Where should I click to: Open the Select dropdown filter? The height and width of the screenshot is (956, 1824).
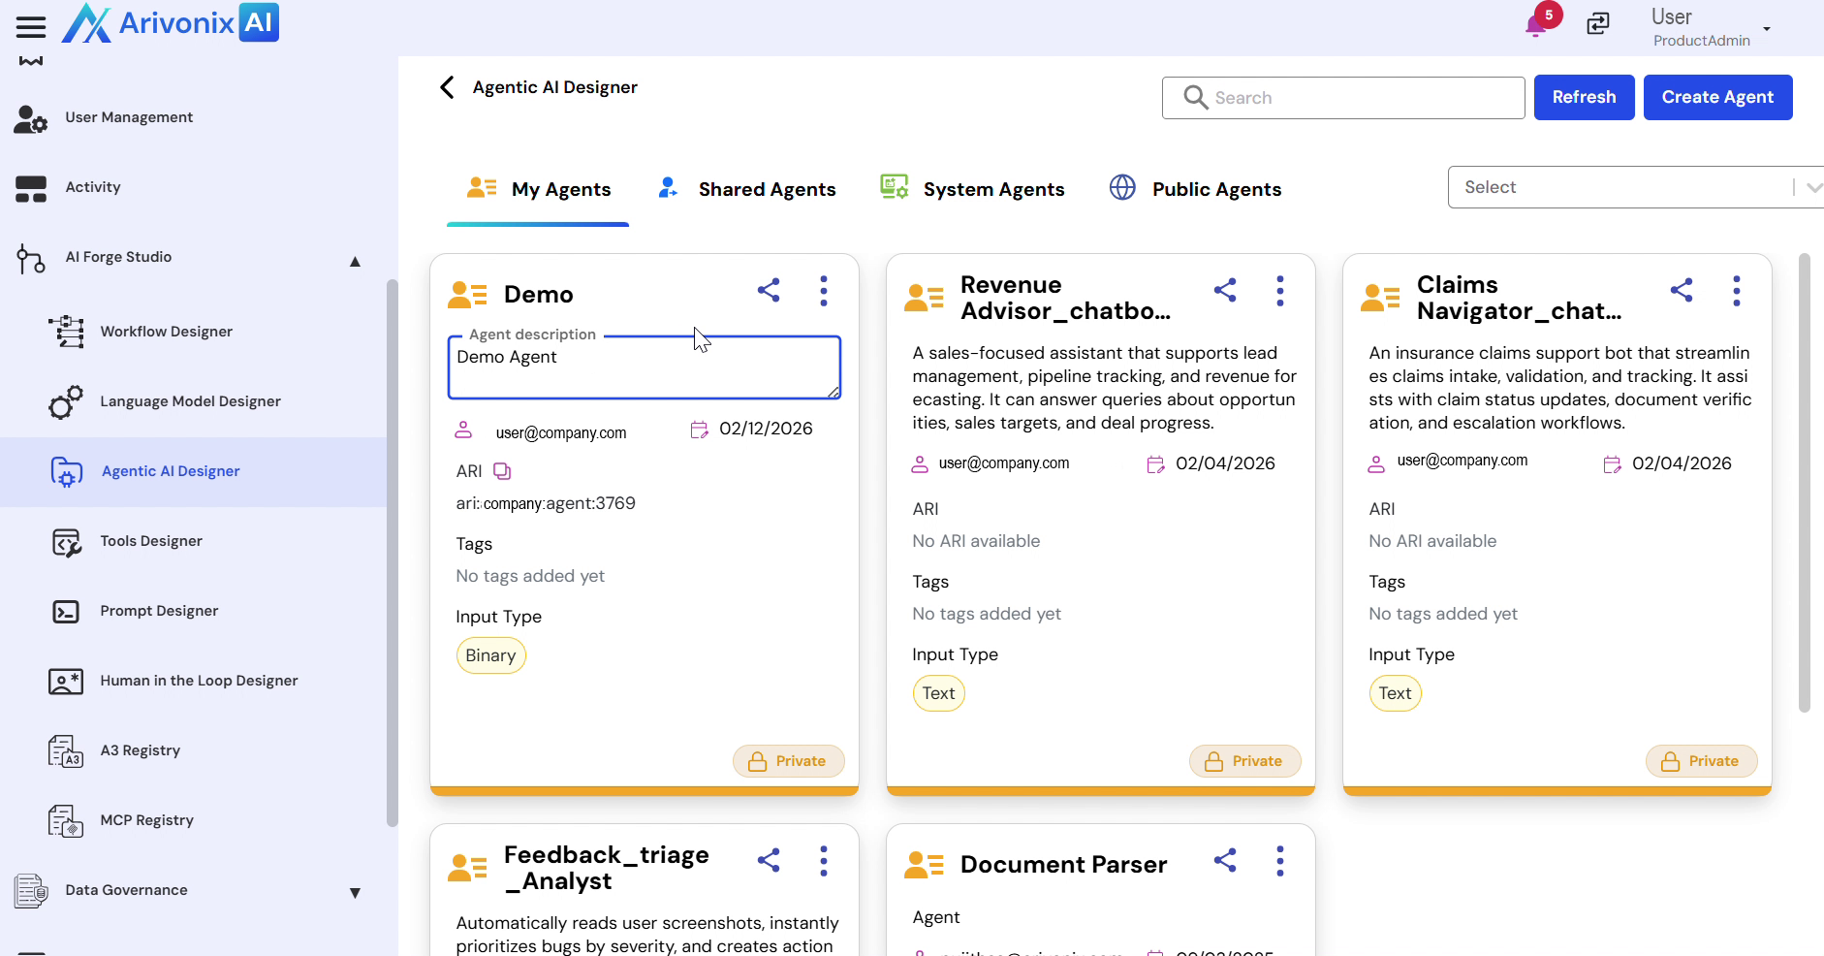tap(1633, 187)
